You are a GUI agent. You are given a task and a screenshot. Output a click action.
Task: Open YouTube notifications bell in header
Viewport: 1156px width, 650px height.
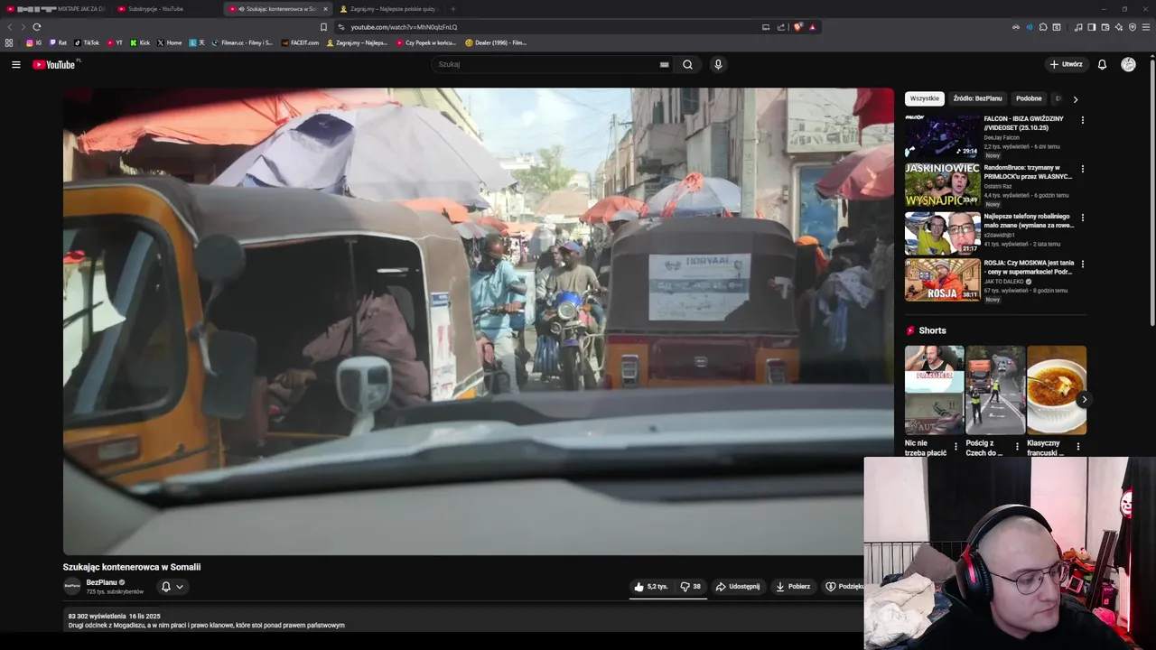[1102, 64]
